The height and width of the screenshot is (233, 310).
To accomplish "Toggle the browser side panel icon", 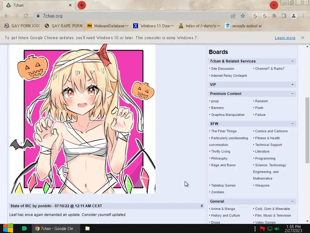I will point(284,16).
